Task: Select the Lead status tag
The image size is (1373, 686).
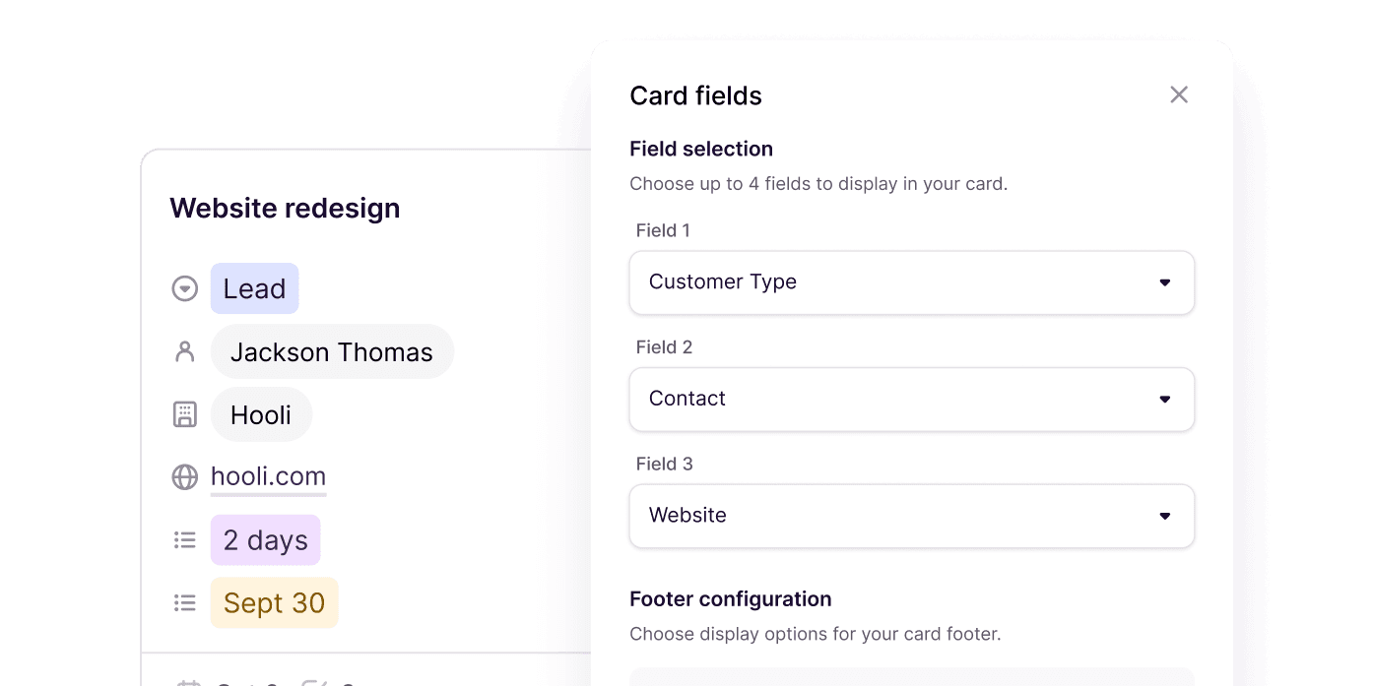Action: [254, 289]
